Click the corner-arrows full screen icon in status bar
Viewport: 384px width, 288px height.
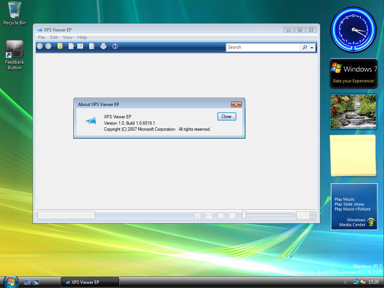[221, 215]
